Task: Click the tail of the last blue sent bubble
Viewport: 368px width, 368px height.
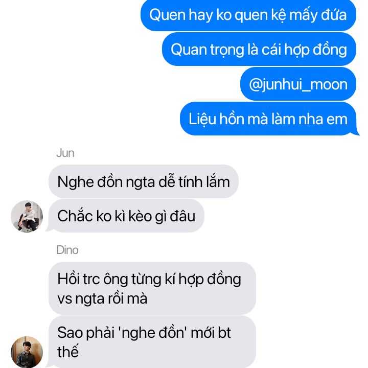Action: 357,132
